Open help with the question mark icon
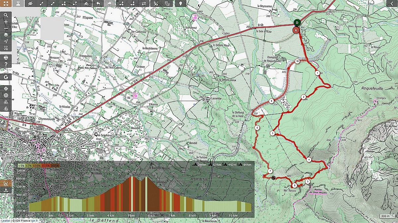This screenshot has height=223, width=398. pyautogui.click(x=6, y=64)
